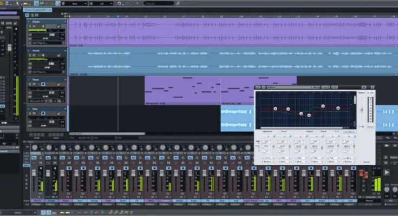This screenshot has width=398, height=216.
Task: Select the fourth EQ band node from the left on the graph
Action: click(x=309, y=115)
